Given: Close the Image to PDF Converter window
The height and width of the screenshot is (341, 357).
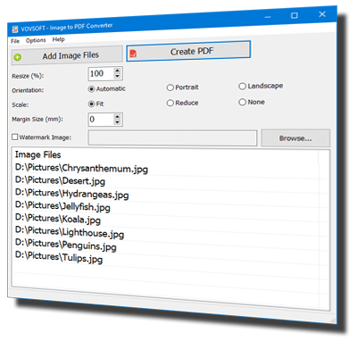Looking at the screenshot, I should (322, 14).
